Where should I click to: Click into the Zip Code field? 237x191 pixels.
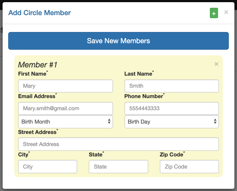point(190,167)
